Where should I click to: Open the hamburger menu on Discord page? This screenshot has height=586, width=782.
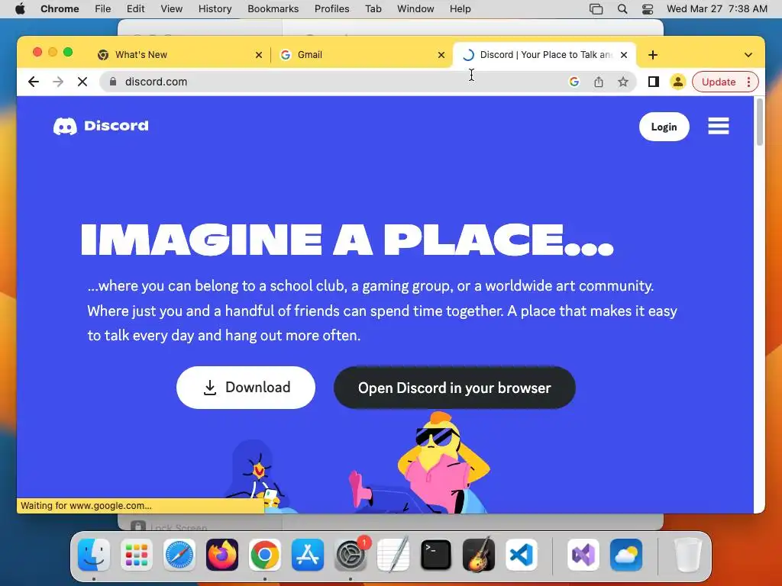[x=718, y=126]
